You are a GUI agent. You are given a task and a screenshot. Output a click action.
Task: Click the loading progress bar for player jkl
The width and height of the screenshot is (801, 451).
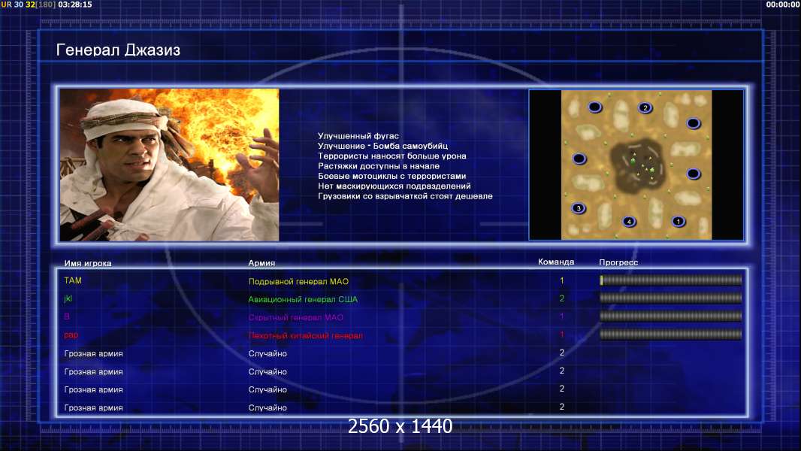click(670, 298)
